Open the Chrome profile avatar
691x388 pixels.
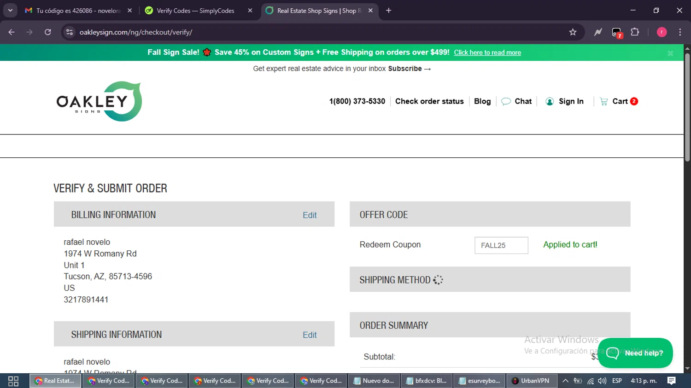pyautogui.click(x=662, y=32)
